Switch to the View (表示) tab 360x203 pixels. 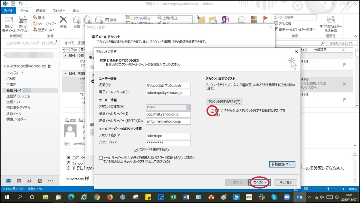point(76,11)
